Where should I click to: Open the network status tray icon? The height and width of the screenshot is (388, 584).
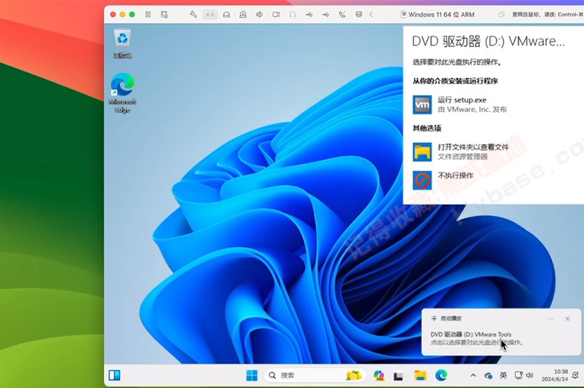click(x=519, y=375)
